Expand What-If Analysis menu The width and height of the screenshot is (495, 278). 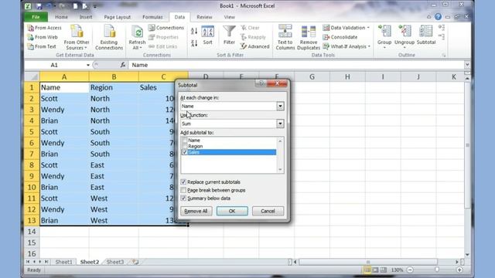[x=346, y=46]
